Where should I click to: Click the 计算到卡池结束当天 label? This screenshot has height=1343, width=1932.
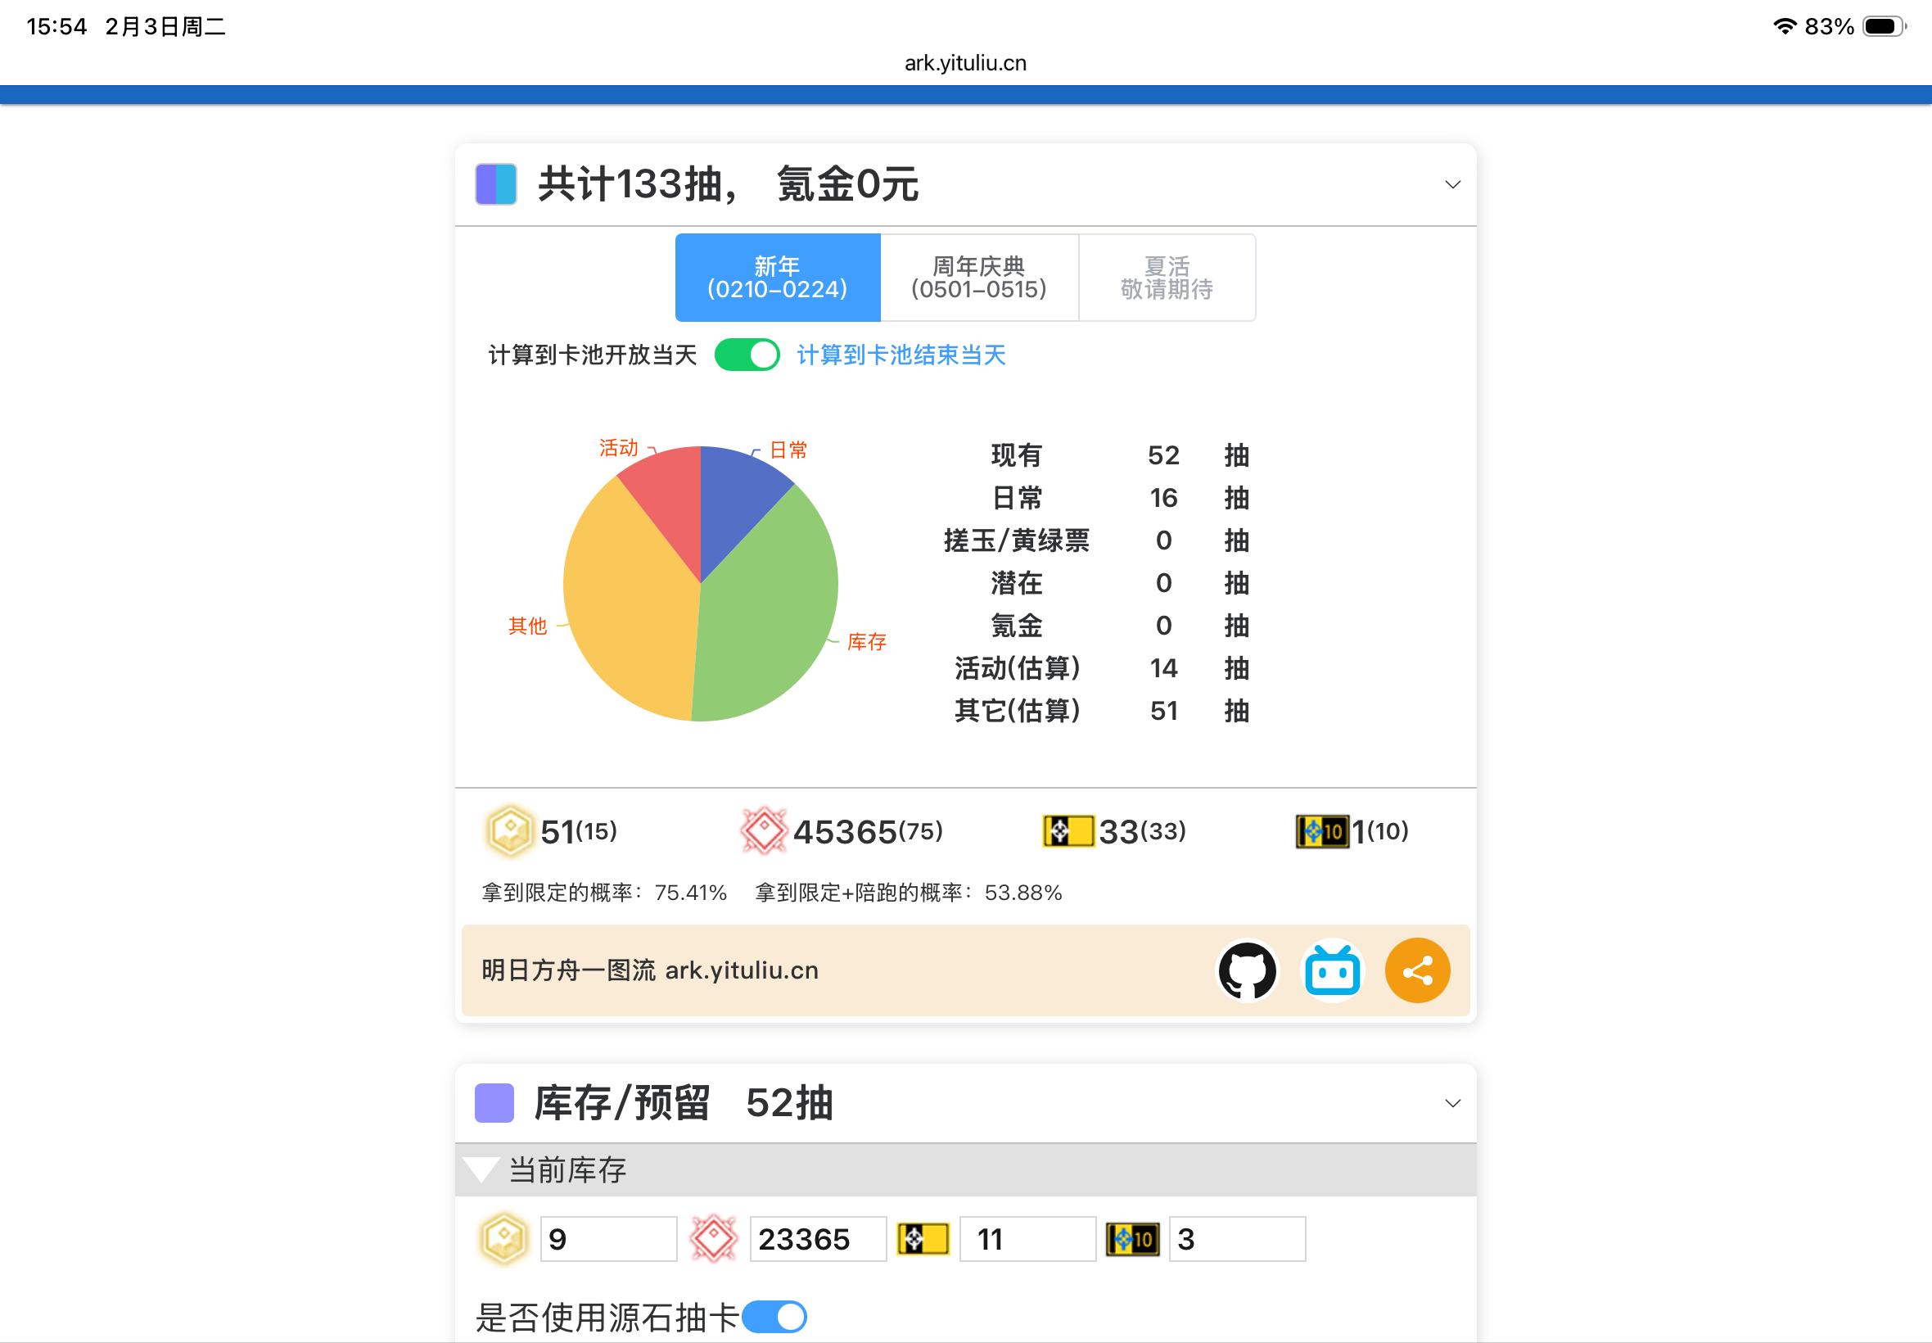(901, 355)
